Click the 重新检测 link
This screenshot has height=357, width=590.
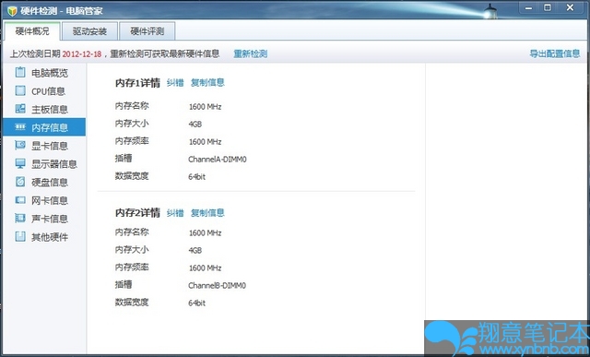[x=250, y=54]
